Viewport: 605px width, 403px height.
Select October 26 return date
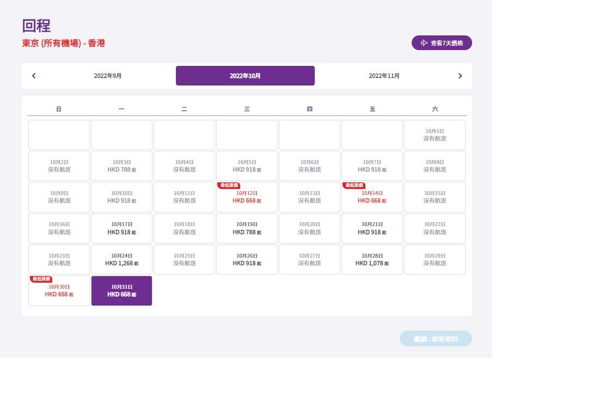(247, 260)
